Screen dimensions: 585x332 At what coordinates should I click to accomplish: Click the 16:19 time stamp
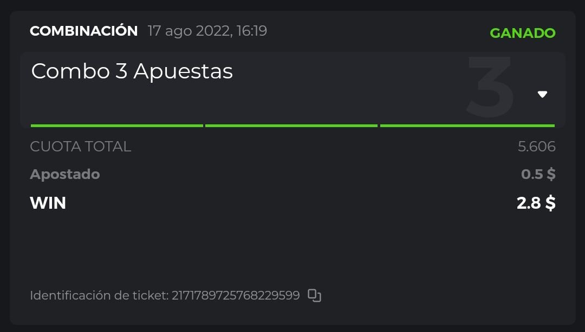[252, 31]
